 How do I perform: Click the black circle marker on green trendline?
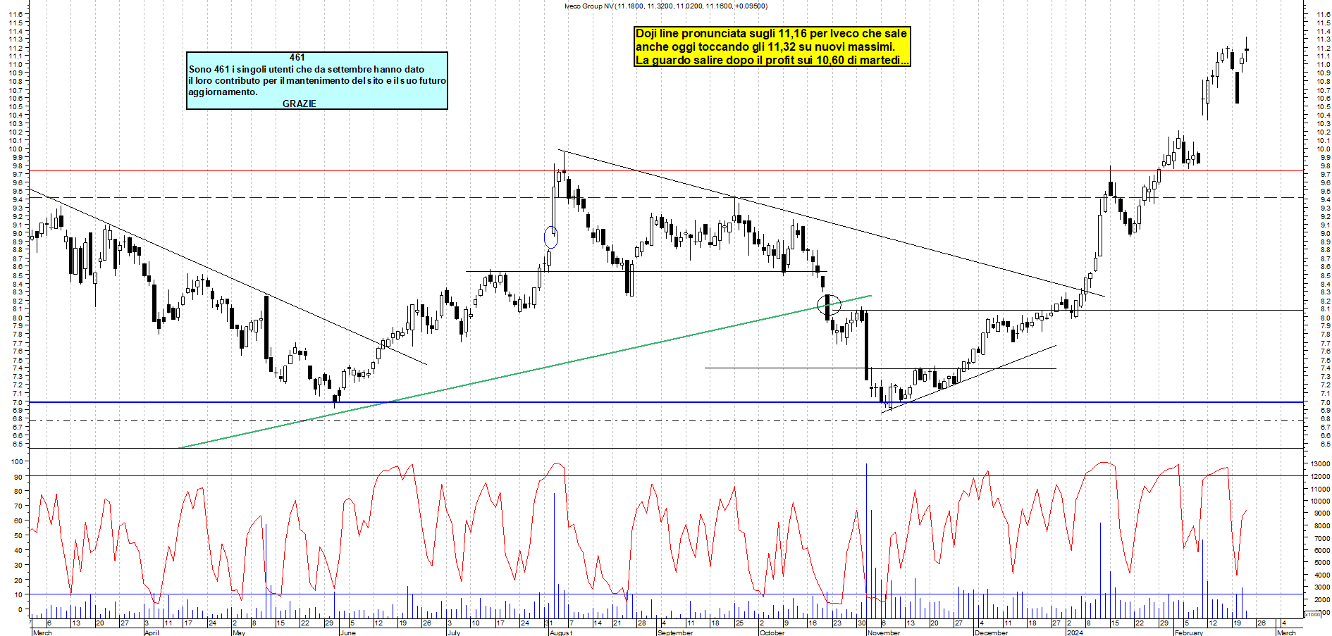(829, 305)
